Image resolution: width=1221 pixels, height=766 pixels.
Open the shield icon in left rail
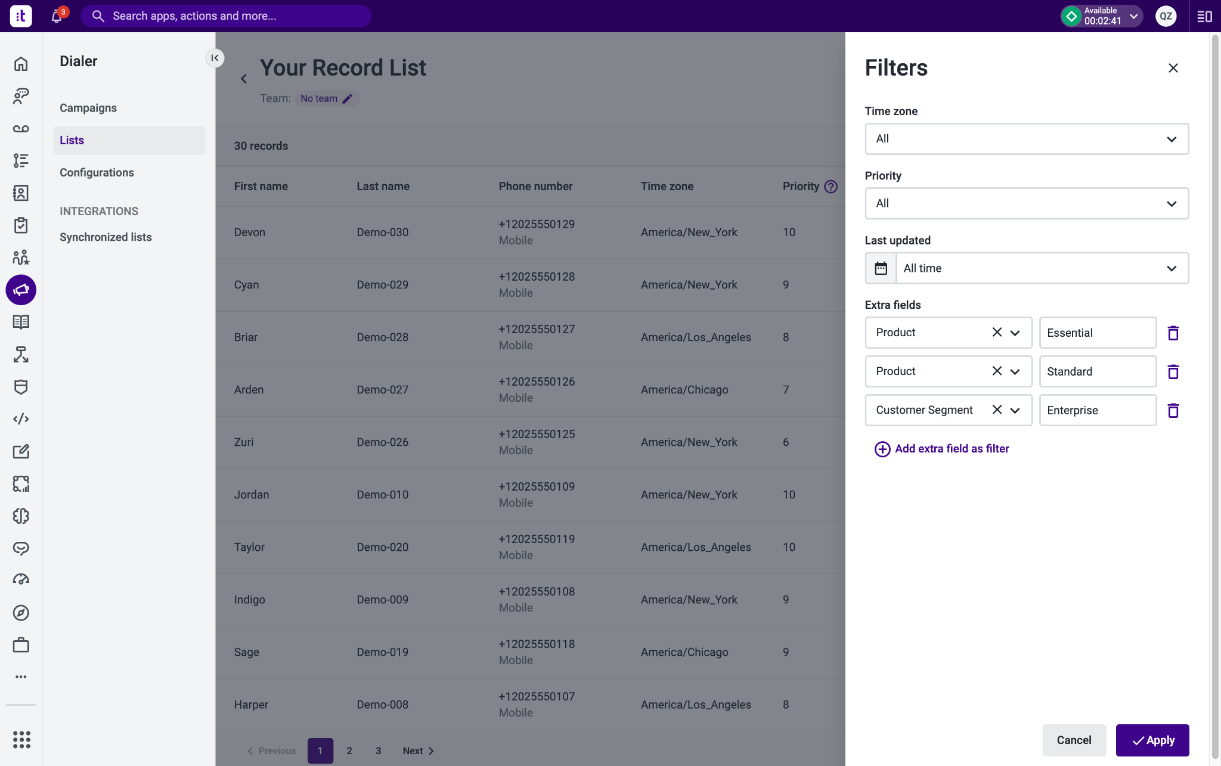pyautogui.click(x=21, y=387)
